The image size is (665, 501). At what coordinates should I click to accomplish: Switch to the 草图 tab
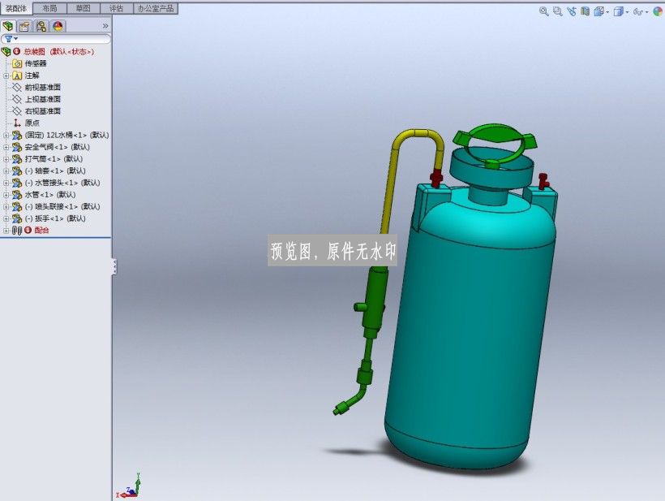click(83, 8)
